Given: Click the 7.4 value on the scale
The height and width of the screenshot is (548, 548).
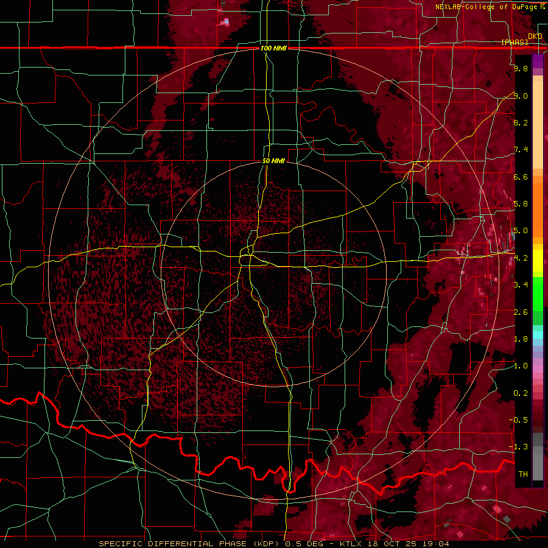Looking at the screenshot, I should point(521,150).
